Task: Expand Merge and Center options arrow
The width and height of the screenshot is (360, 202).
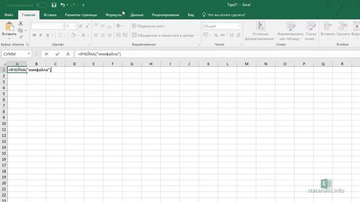Action: [x=197, y=35]
